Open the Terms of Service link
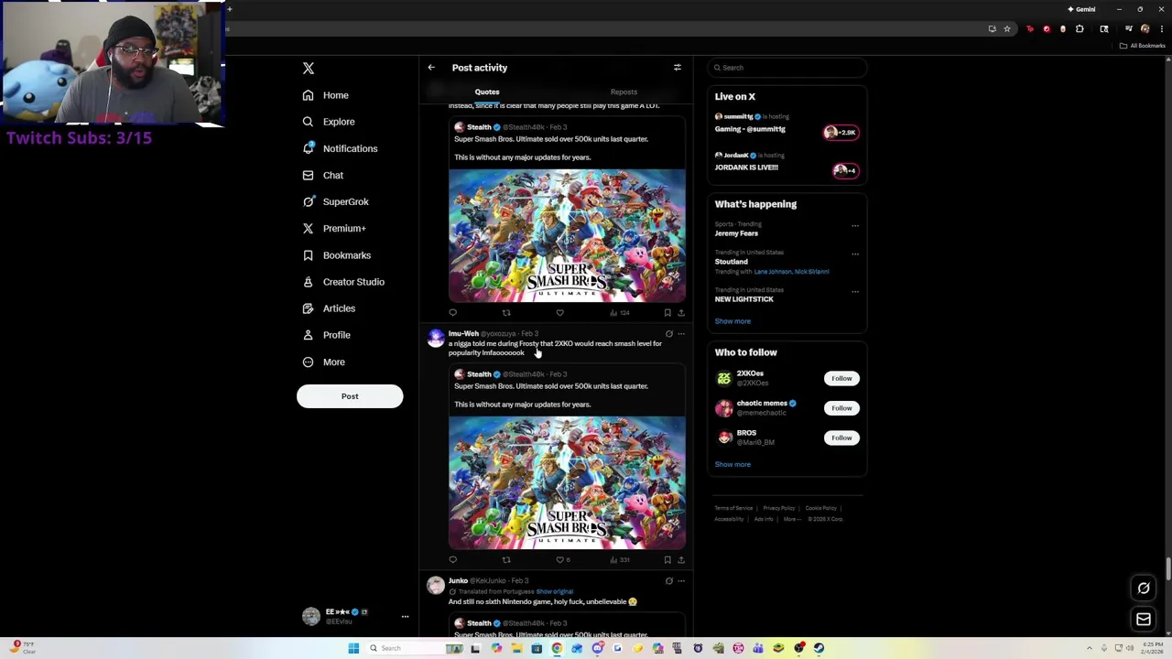The width and height of the screenshot is (1172, 659). coord(733,509)
